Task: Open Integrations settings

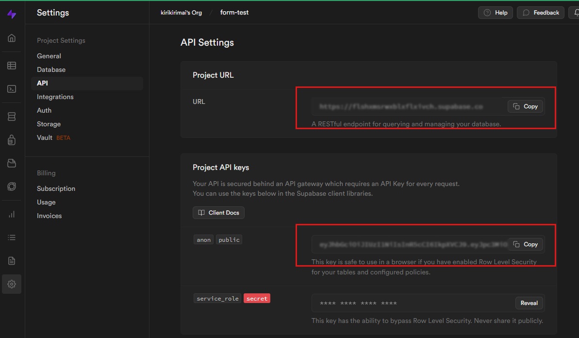Action: [55, 97]
